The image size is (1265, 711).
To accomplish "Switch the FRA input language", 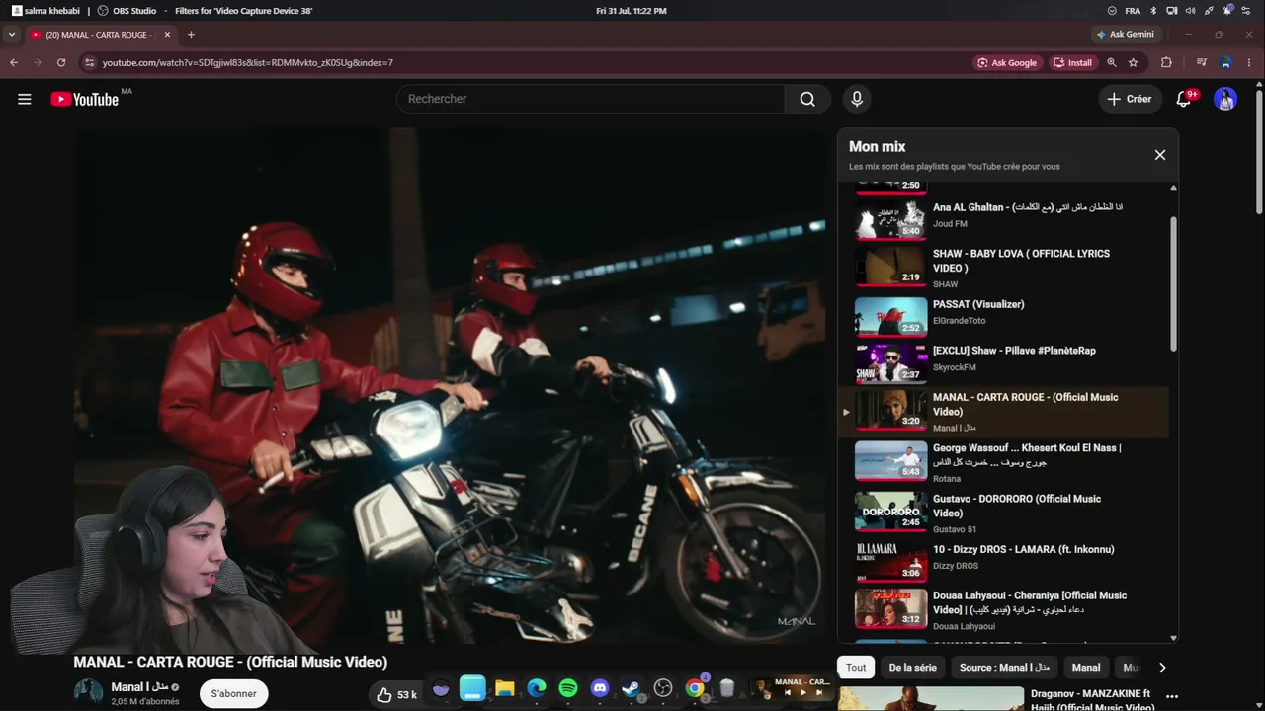I will click(1133, 11).
